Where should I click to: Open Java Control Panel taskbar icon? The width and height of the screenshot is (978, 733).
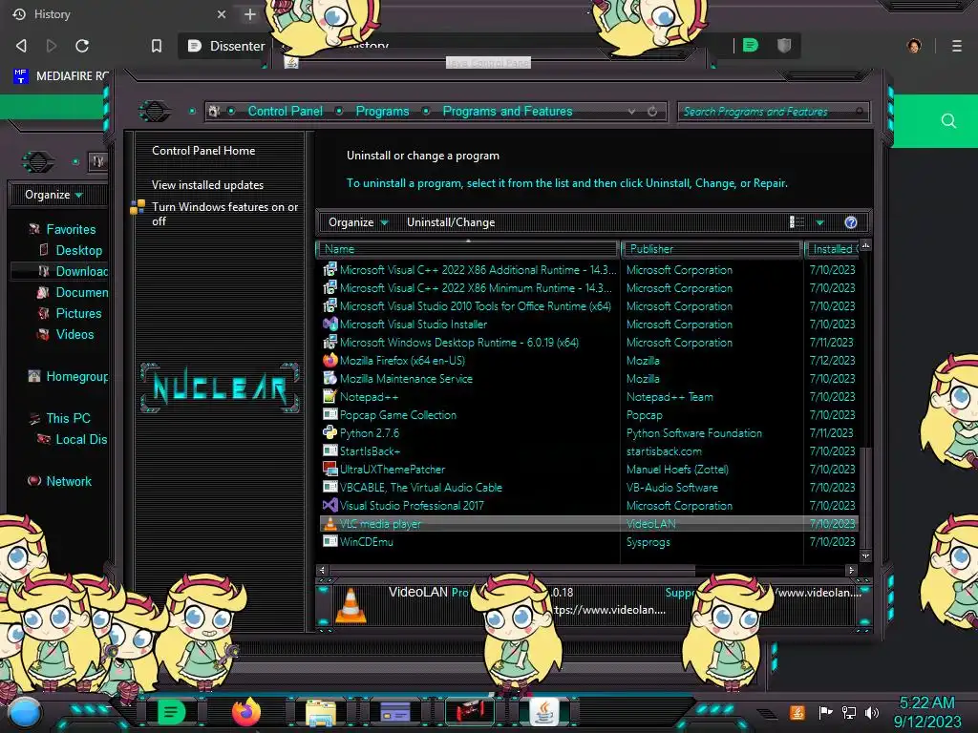pos(543,712)
